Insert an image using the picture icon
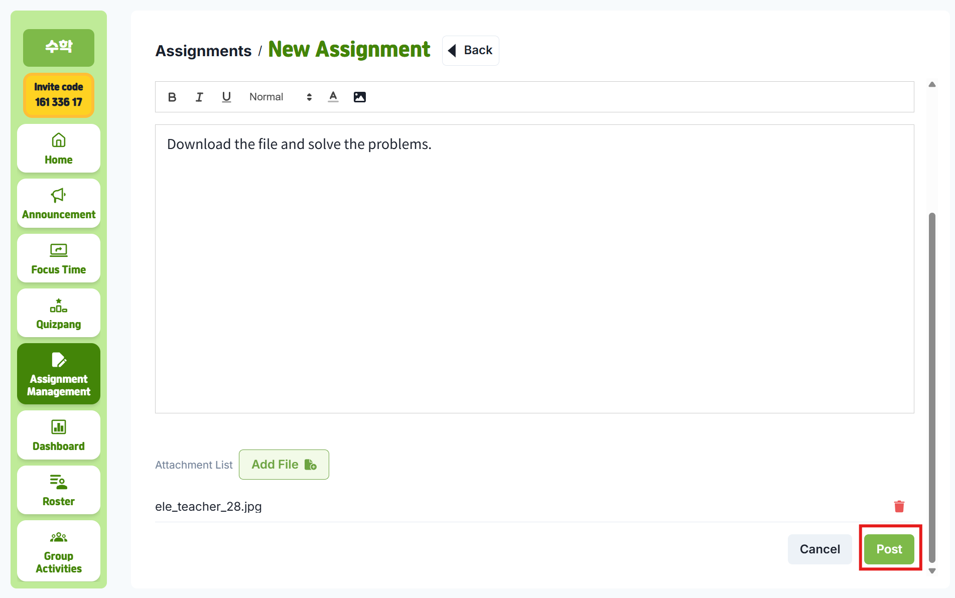 tap(360, 97)
